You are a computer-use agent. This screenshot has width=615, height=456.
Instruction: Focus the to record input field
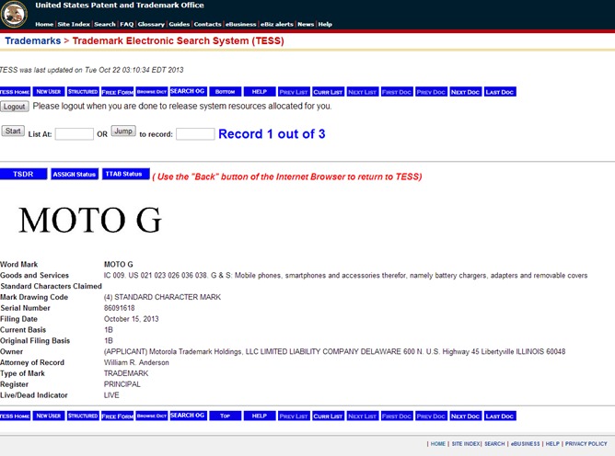pyautogui.click(x=195, y=134)
